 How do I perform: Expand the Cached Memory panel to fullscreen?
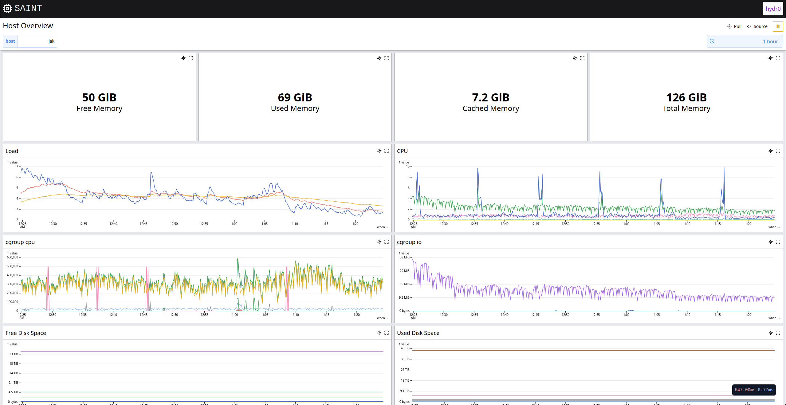pyautogui.click(x=582, y=58)
